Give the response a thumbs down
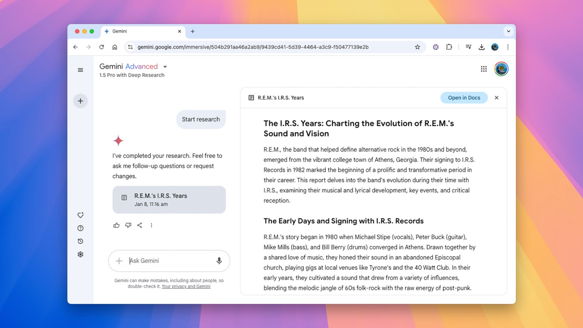The width and height of the screenshot is (583, 328). (x=128, y=225)
